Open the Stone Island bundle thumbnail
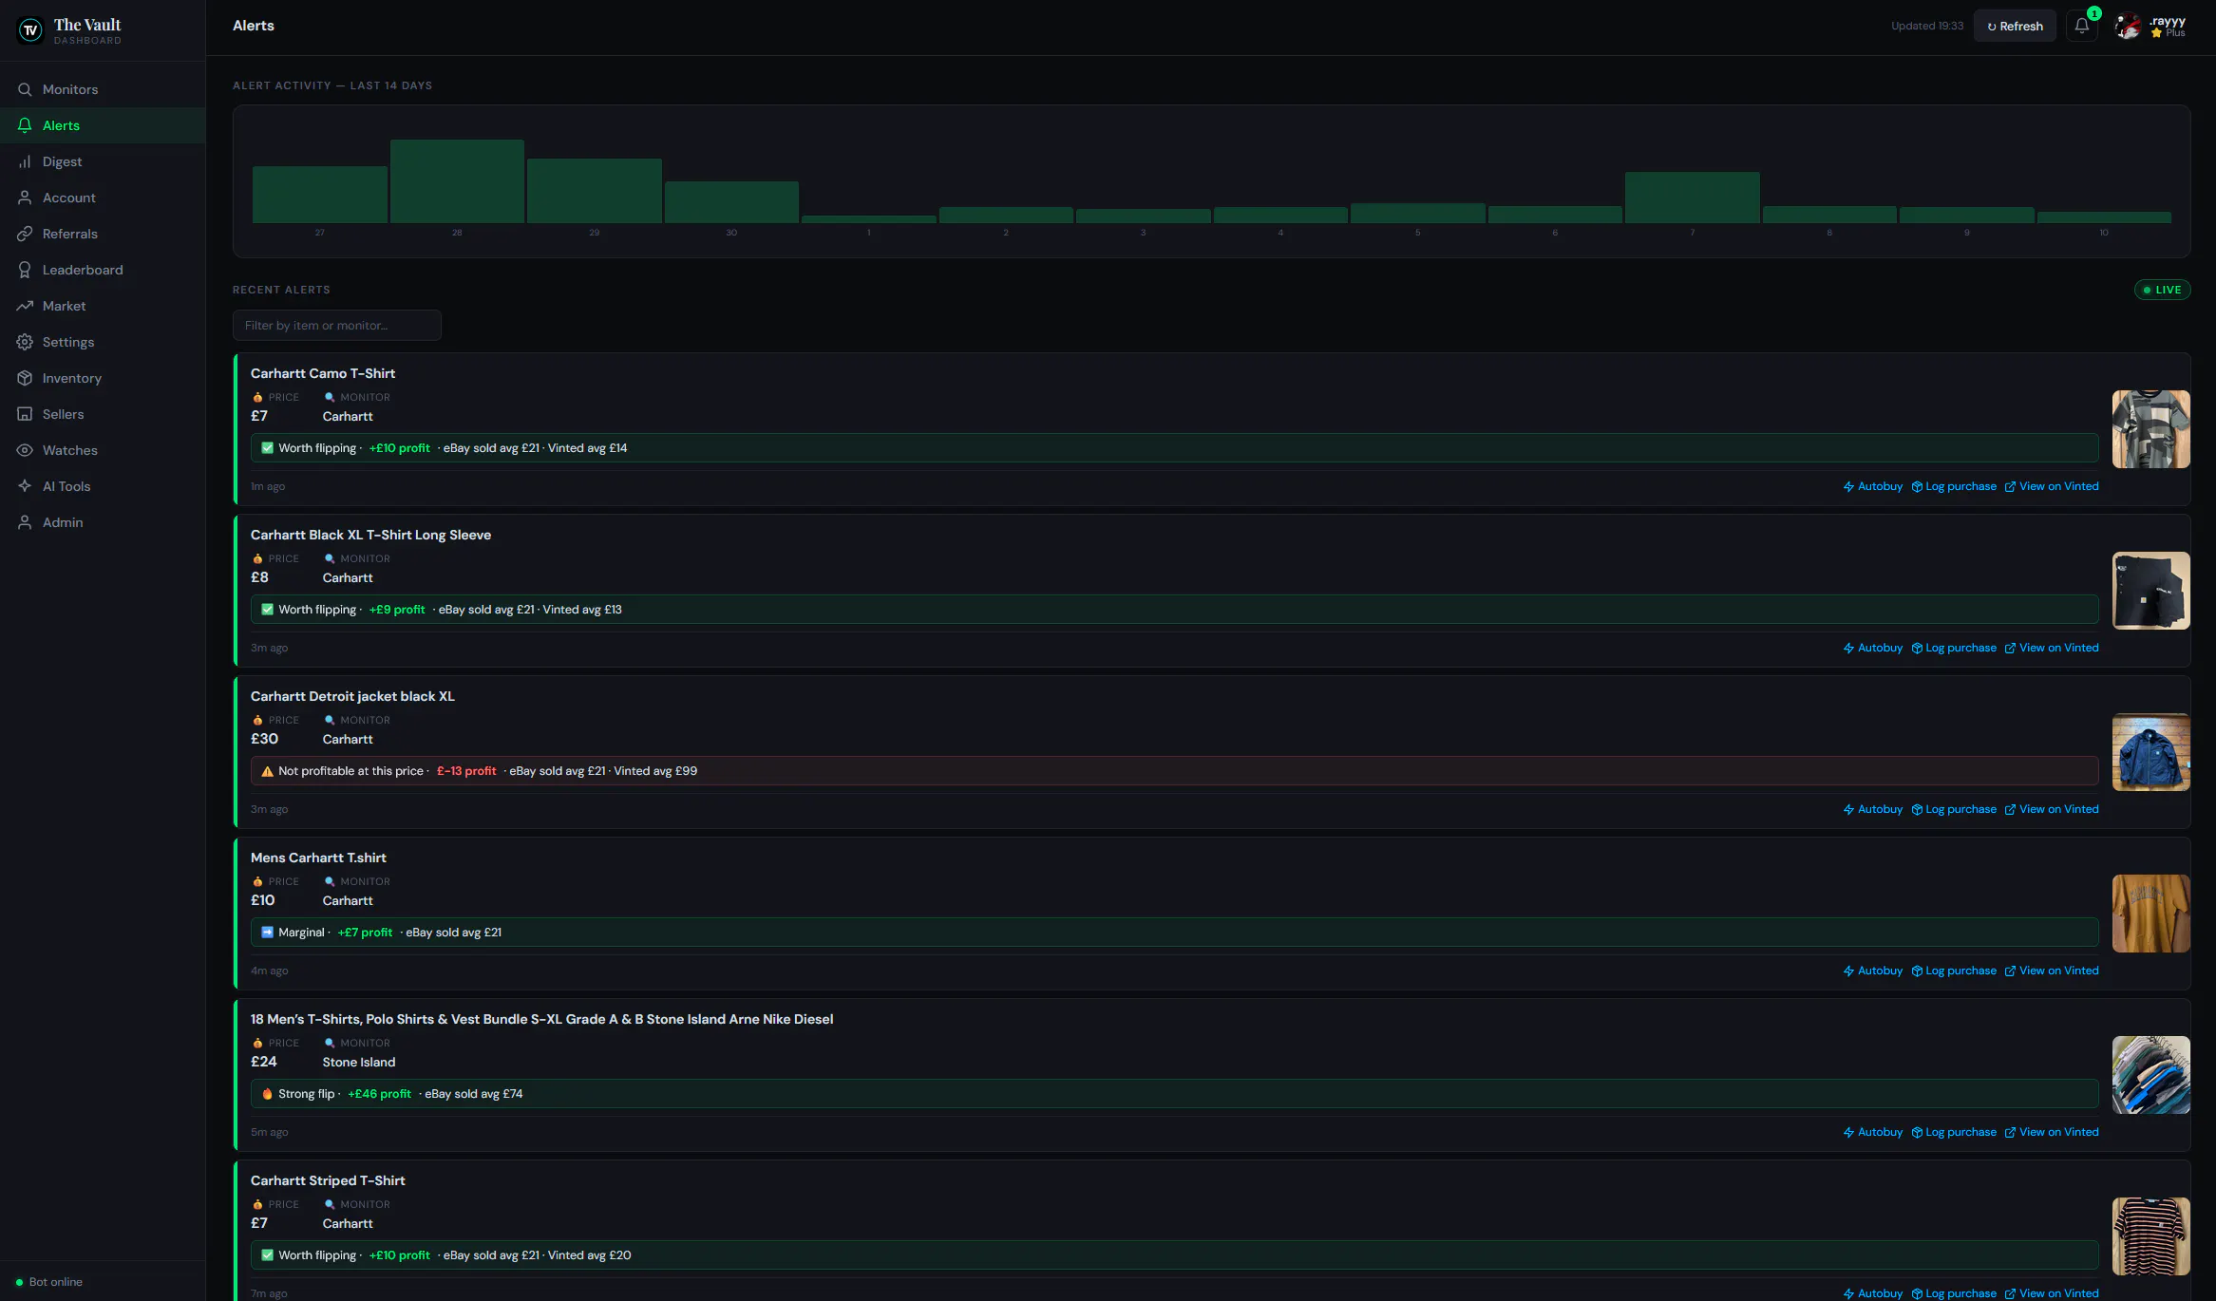 2150,1075
